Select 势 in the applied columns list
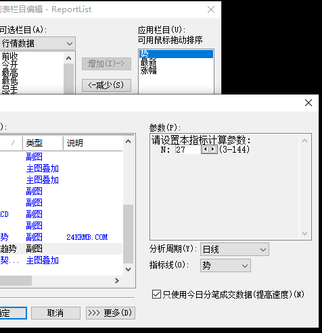The width and height of the screenshot is (322, 333). (x=176, y=54)
